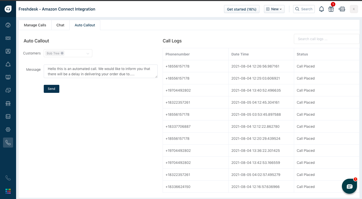
Task: Open the Admin settings gear icon
Action: (x=8, y=129)
